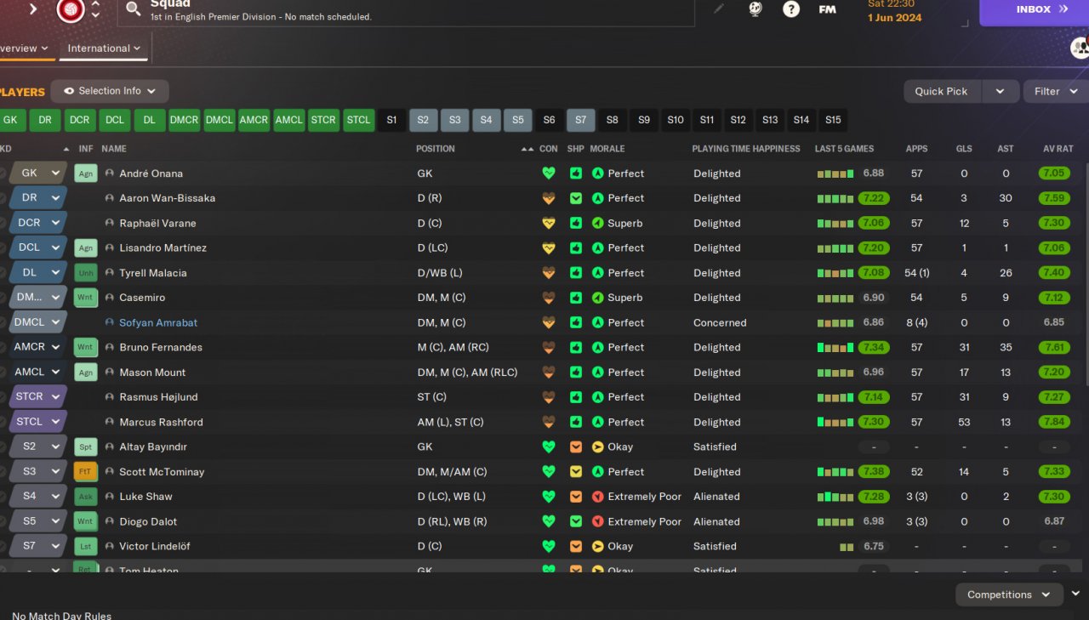Open the International tab menu
Screen dimensions: 1089x620
[104, 48]
